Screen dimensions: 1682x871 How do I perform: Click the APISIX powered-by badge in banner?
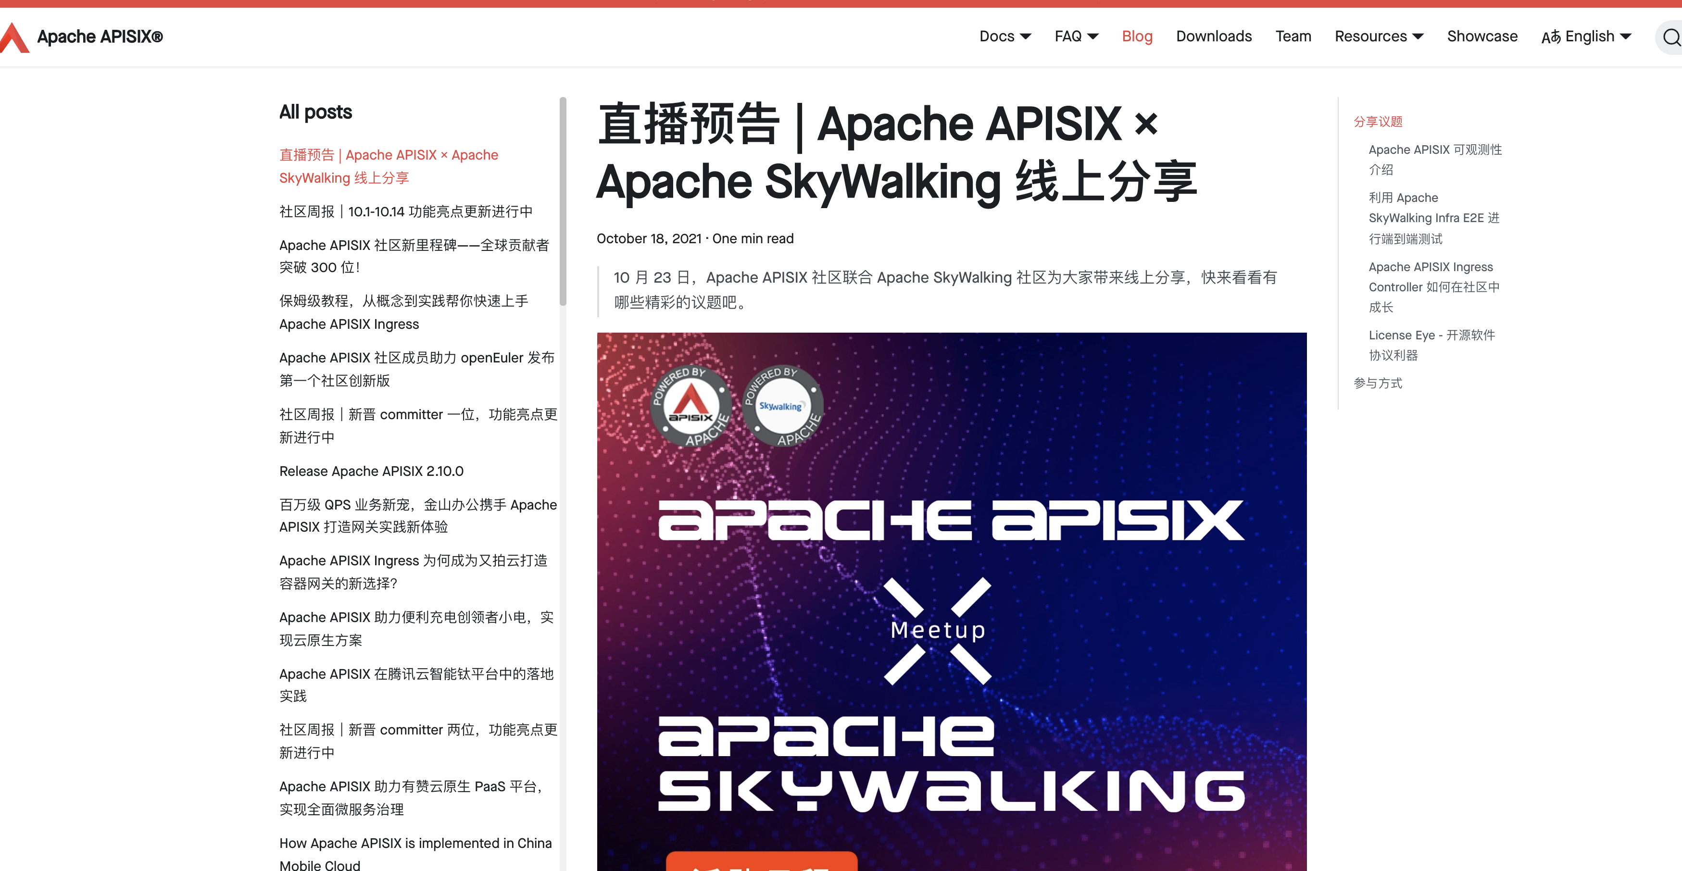691,406
